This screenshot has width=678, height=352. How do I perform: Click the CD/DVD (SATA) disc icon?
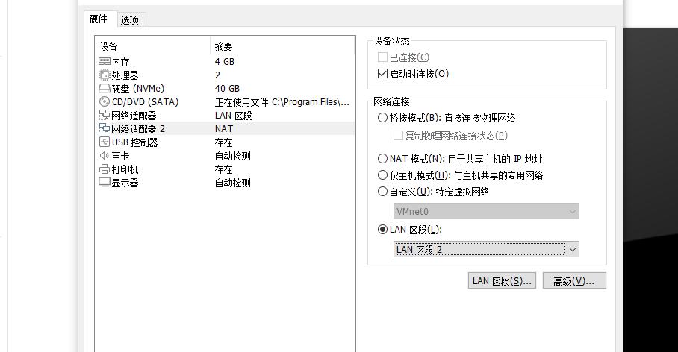click(105, 102)
